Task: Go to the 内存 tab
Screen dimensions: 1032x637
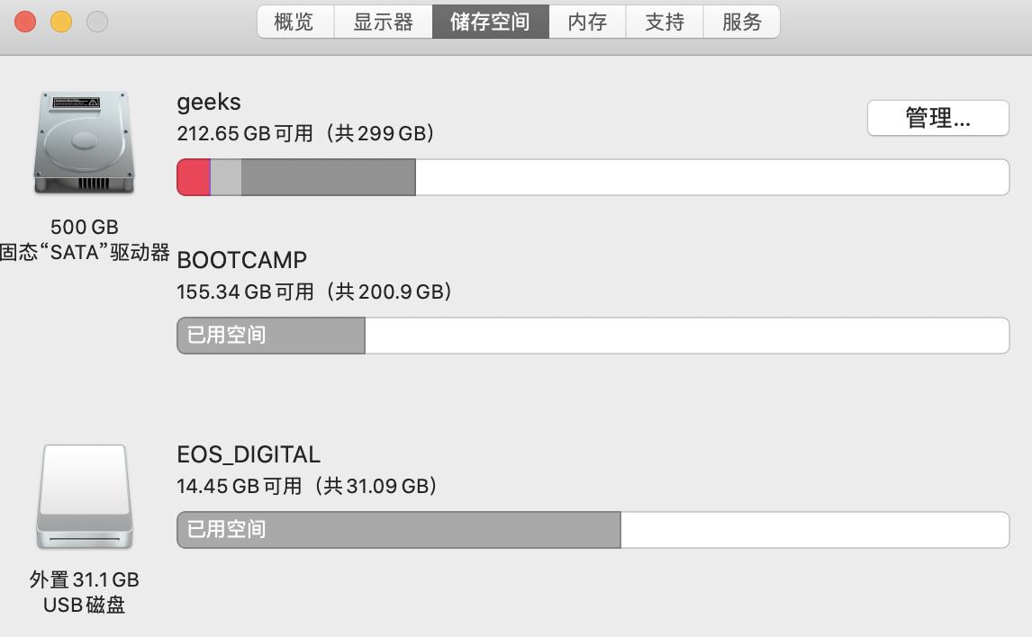Action: [587, 22]
